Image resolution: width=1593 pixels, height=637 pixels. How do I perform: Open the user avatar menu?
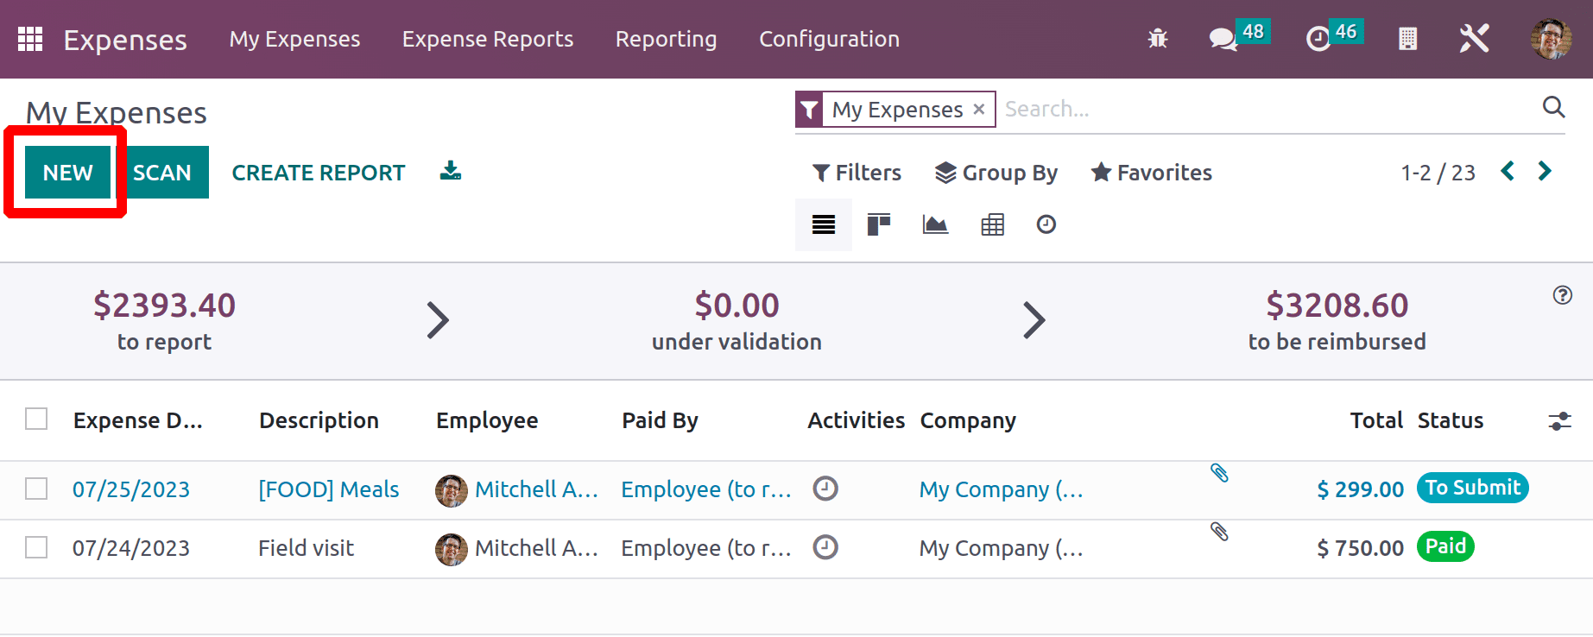tap(1551, 39)
